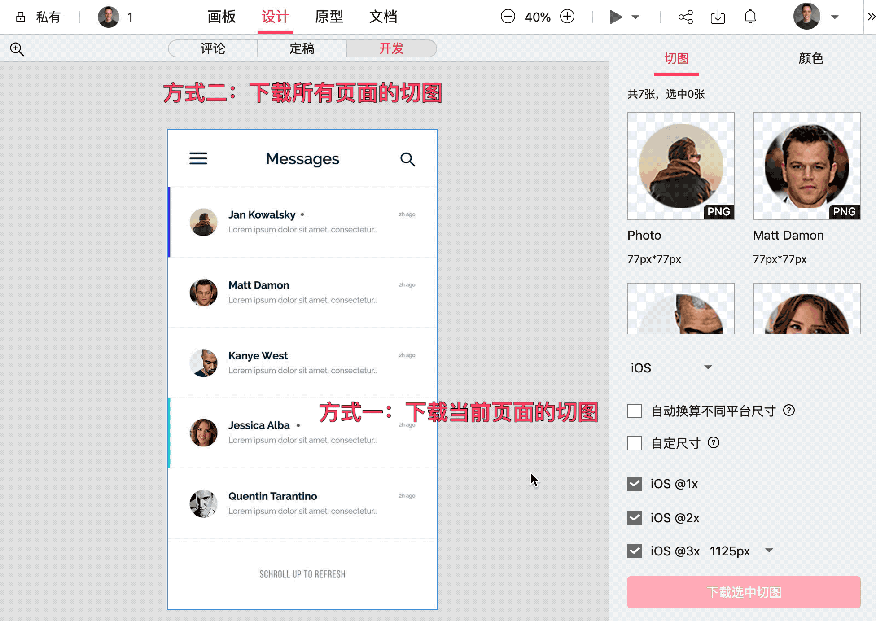
Task: Select Quentin Tarantino avatar in message list
Action: click(x=204, y=503)
